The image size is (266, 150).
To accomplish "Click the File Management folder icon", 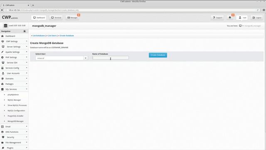I will [x=2, y=142].
